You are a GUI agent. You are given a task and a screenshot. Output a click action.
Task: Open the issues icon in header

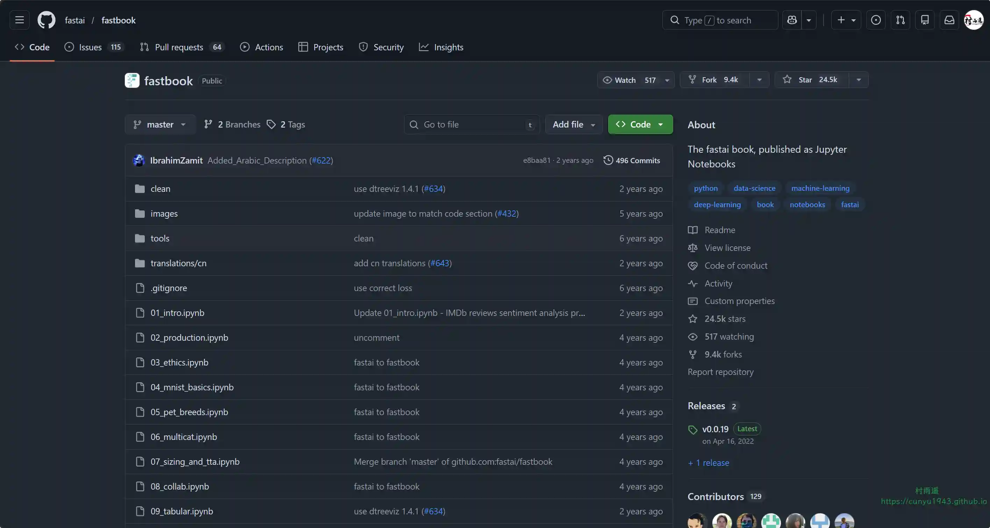click(x=876, y=20)
